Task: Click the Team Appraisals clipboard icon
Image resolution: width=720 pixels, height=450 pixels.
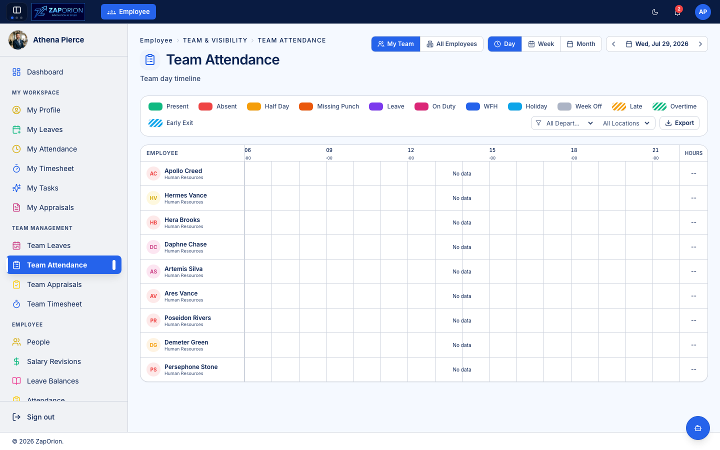Action: (16, 284)
